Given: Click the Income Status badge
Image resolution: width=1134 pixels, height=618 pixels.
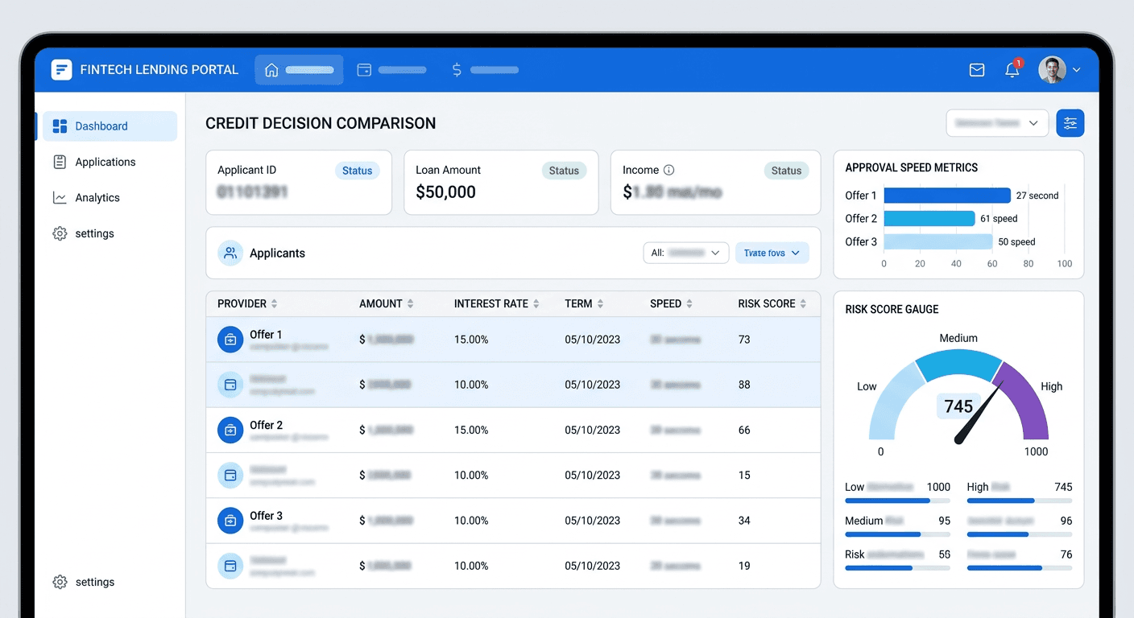Looking at the screenshot, I should click(x=786, y=171).
